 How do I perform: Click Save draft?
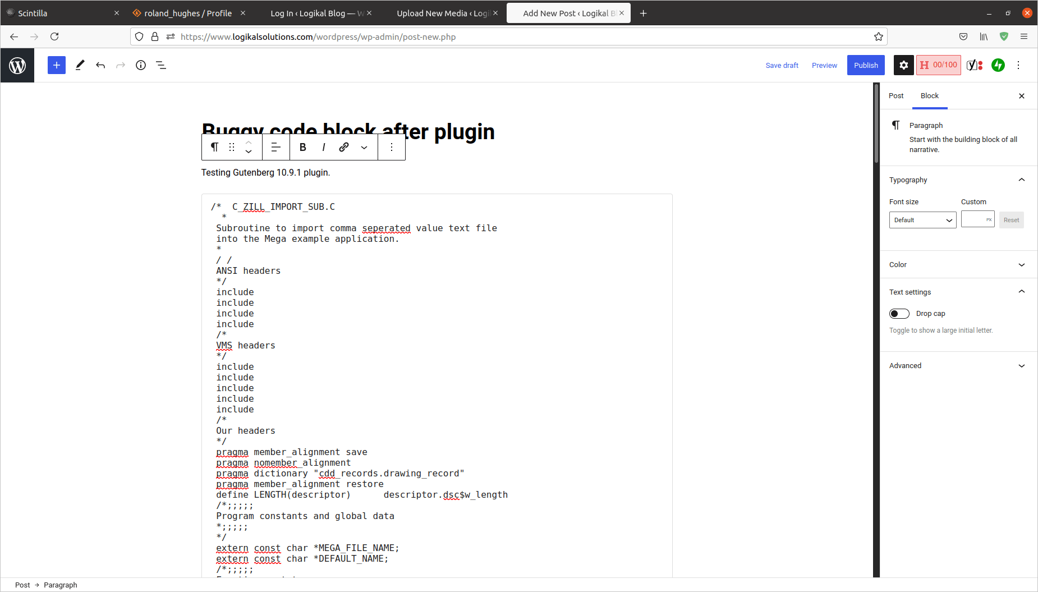point(782,65)
